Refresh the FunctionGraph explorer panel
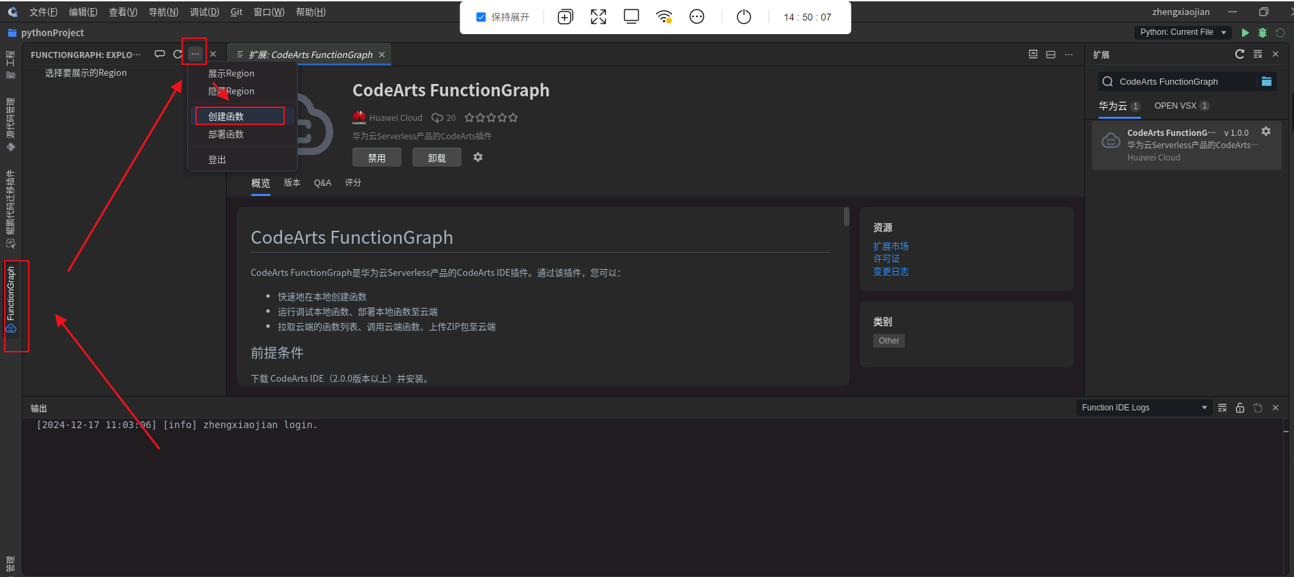 (x=178, y=54)
